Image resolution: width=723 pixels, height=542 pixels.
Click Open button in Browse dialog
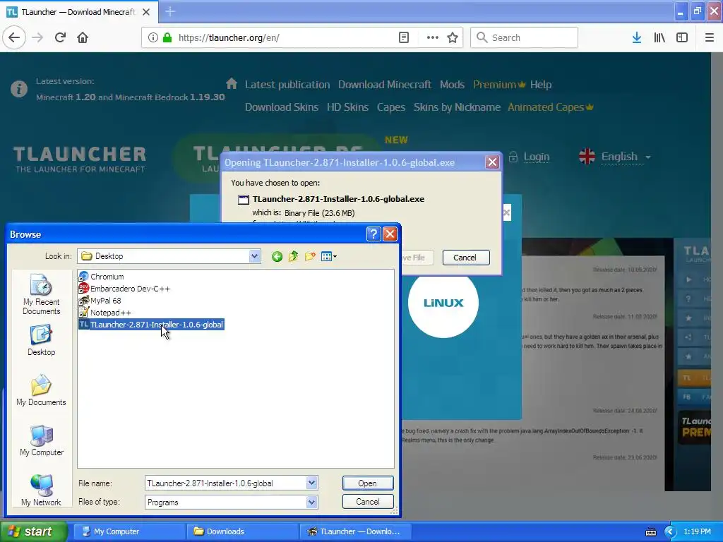367,483
